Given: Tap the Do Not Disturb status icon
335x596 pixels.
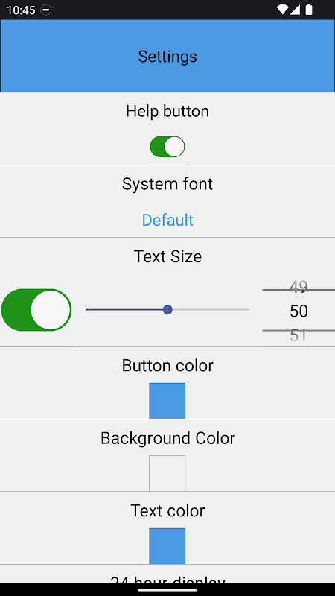Looking at the screenshot, I should 45,10.
